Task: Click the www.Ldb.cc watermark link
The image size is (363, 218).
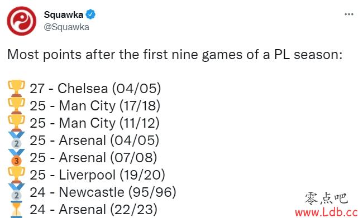Action: [x=326, y=212]
